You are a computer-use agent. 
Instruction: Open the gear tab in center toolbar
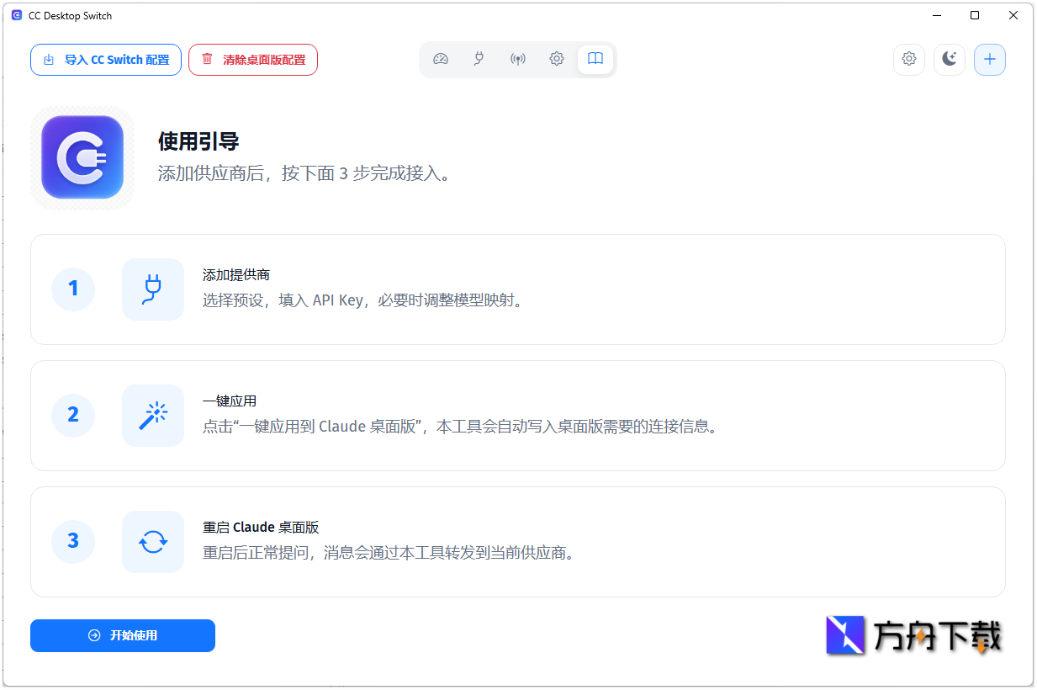point(557,59)
